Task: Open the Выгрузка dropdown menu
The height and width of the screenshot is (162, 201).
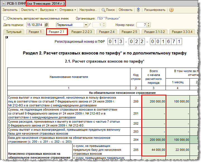Action: pos(48,10)
